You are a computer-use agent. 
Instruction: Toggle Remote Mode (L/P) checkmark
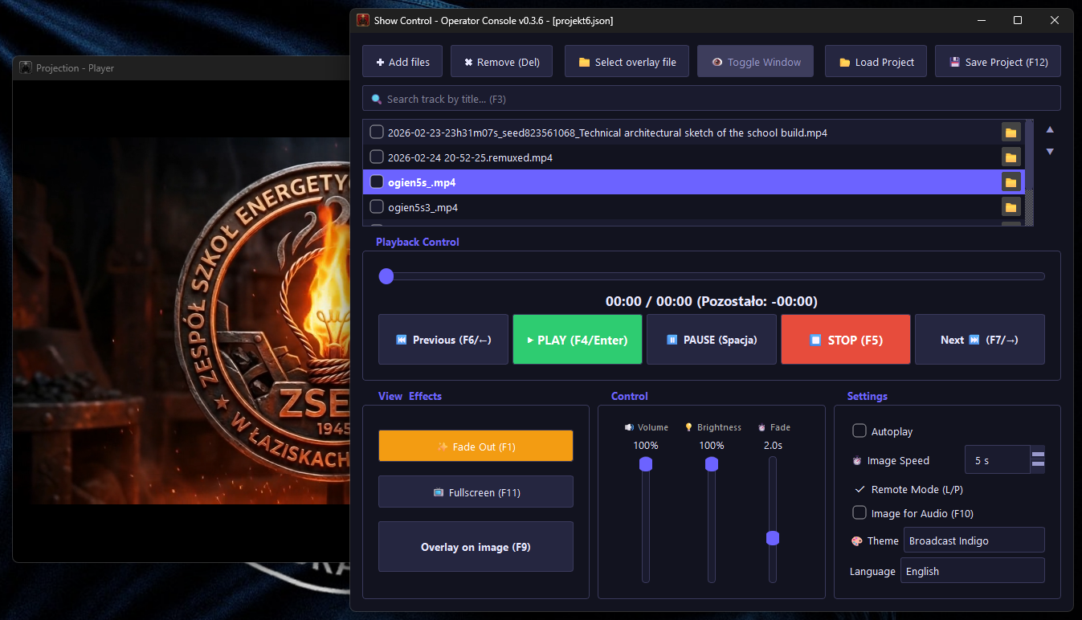click(x=859, y=489)
